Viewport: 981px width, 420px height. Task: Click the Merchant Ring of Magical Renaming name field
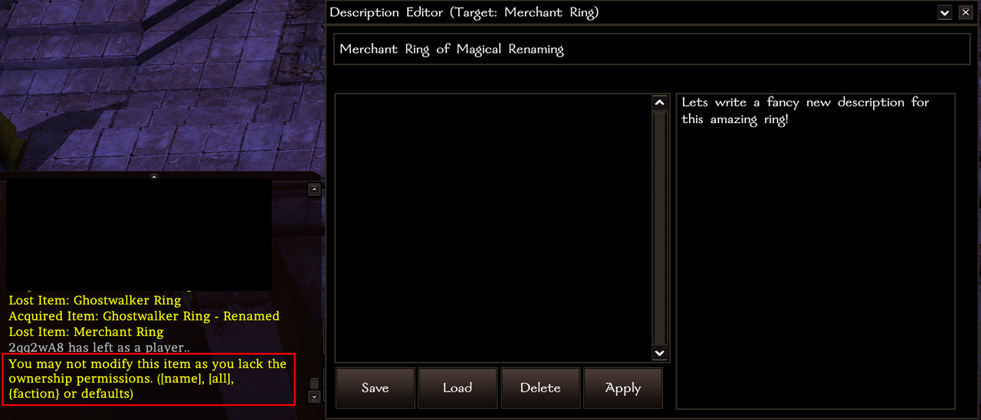pyautogui.click(x=652, y=49)
